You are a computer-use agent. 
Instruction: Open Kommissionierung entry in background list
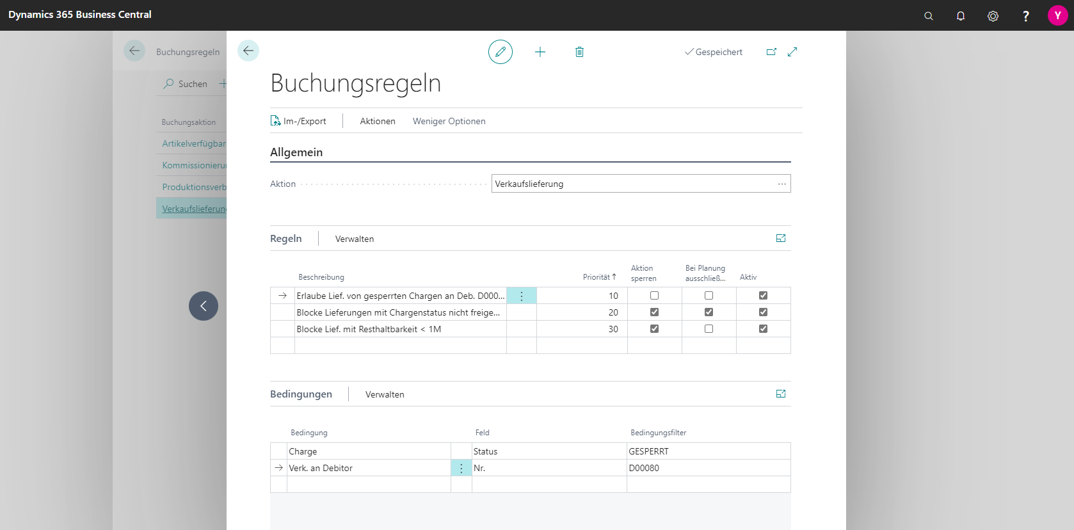[x=194, y=165]
